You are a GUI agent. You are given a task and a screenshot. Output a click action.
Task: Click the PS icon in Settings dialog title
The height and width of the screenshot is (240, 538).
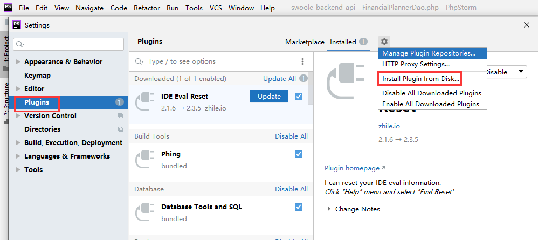(17, 25)
